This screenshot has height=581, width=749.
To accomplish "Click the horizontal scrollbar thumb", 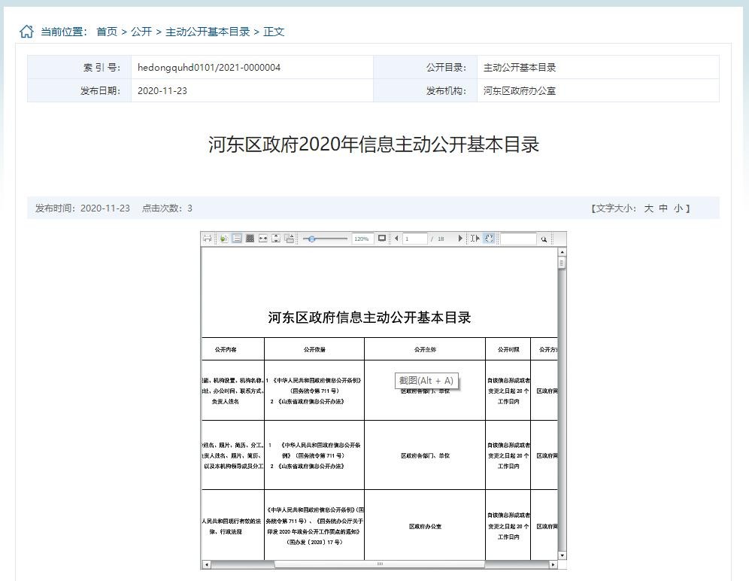I will [x=380, y=564].
